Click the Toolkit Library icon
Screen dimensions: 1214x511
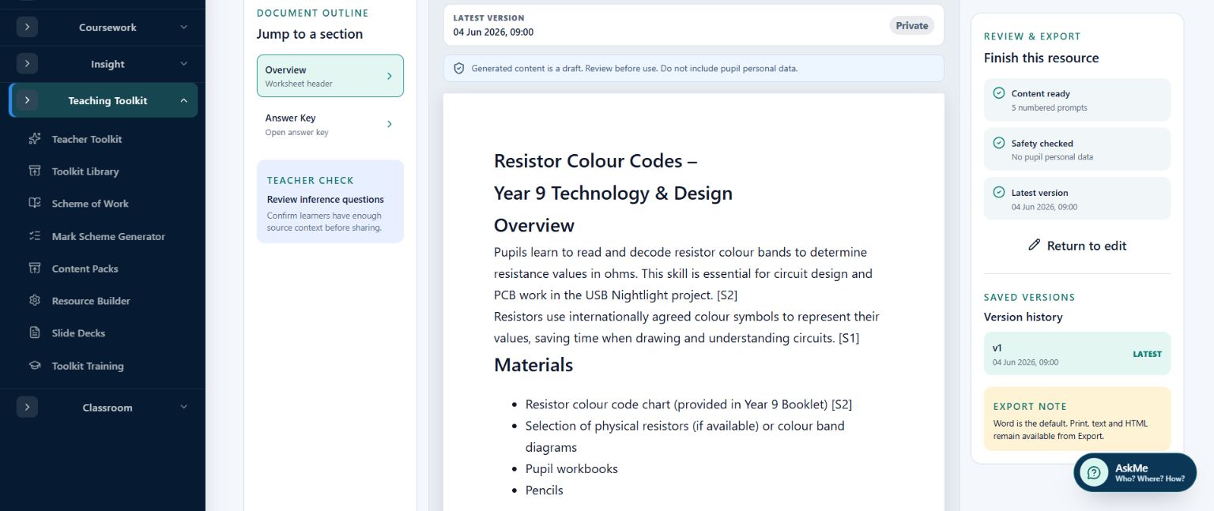[x=35, y=171]
